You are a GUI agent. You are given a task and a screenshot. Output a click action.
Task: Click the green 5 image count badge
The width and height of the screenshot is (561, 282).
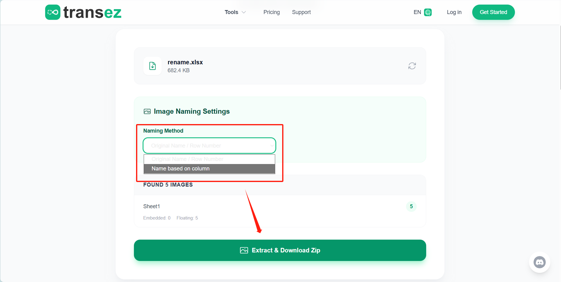coord(411,206)
